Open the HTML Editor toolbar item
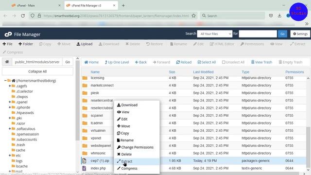Screen dimensions: 311x175 (222, 44)
